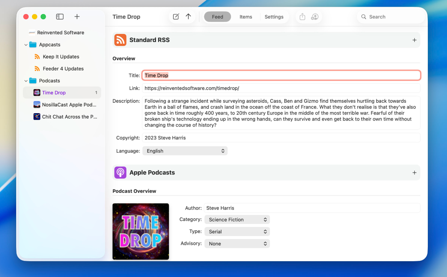
Task: Click the purple Apple Podcasts icon
Action: pyautogui.click(x=120, y=173)
